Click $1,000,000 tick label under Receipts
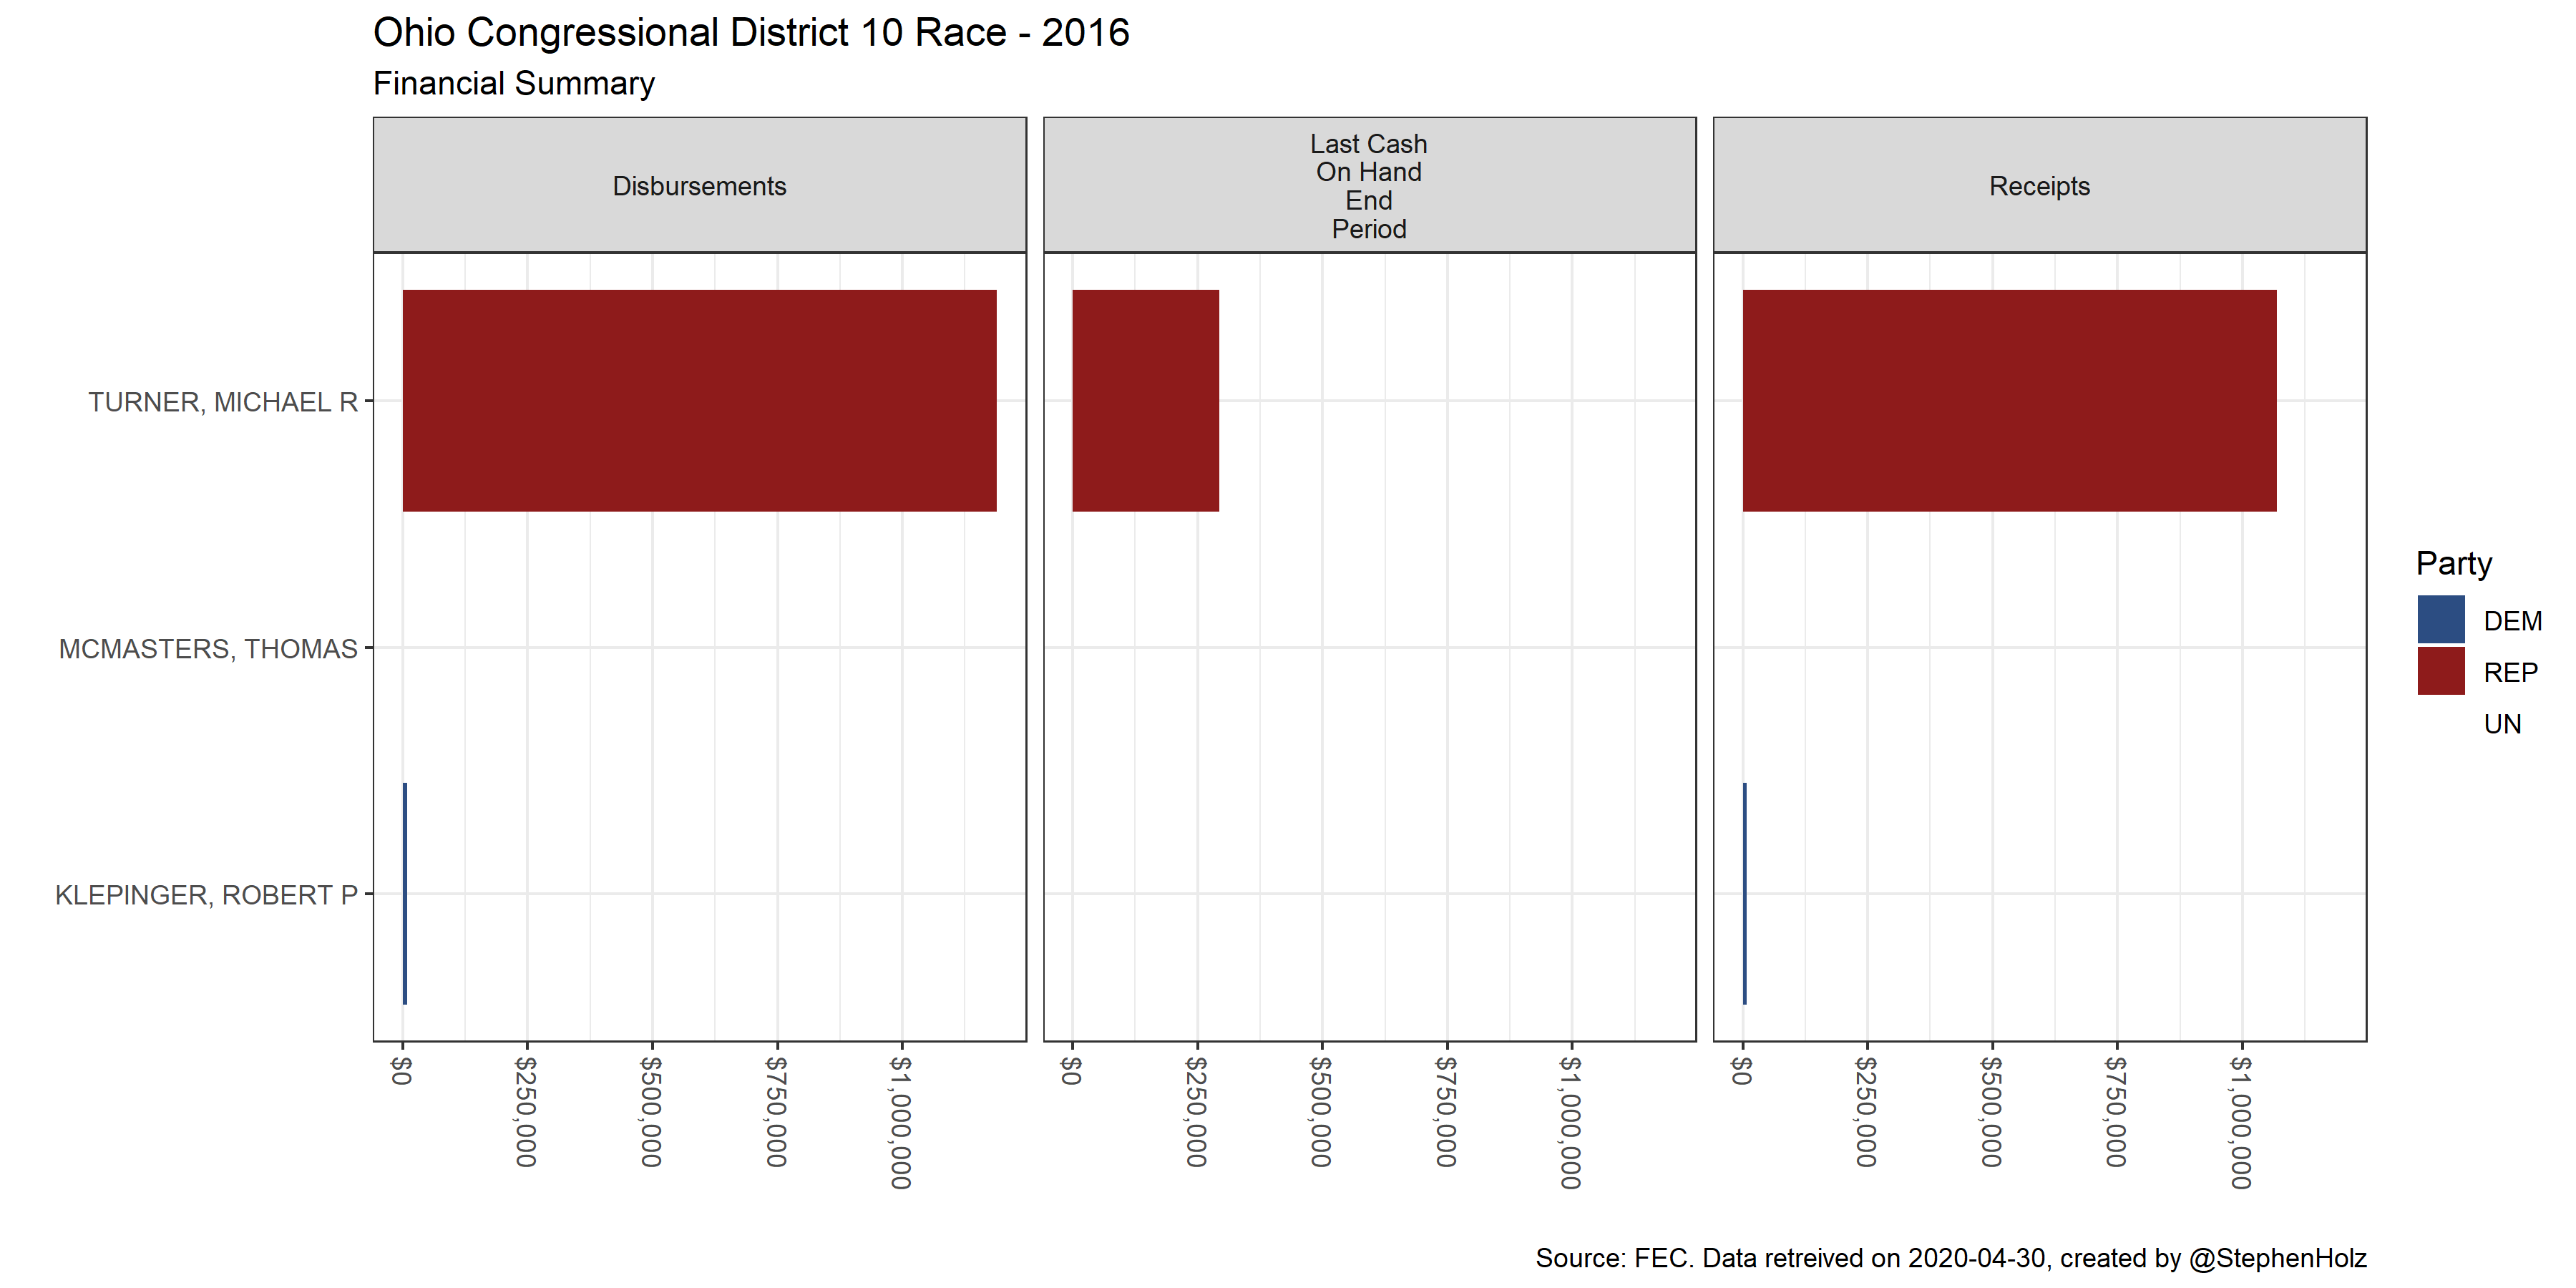Screen dimensions: 2576x1288 [x=2241, y=1122]
